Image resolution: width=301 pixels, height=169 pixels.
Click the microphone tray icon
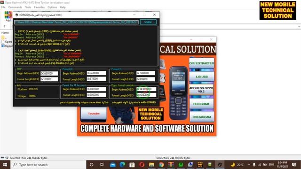254,165
